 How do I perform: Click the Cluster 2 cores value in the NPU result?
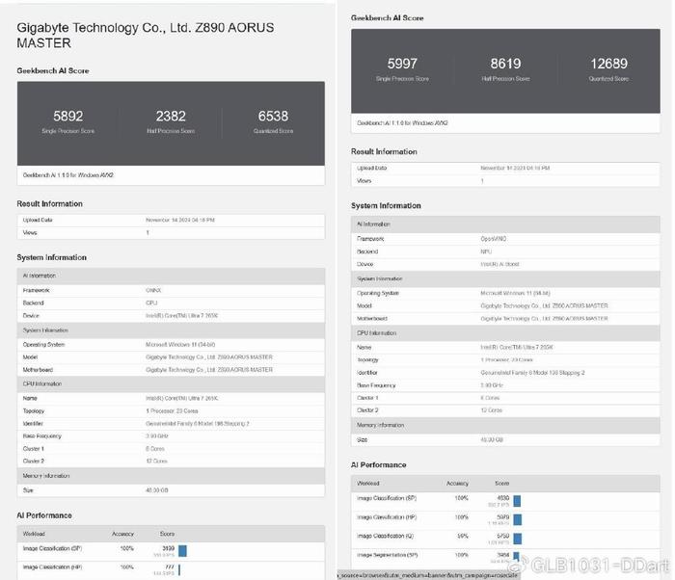[x=491, y=410]
